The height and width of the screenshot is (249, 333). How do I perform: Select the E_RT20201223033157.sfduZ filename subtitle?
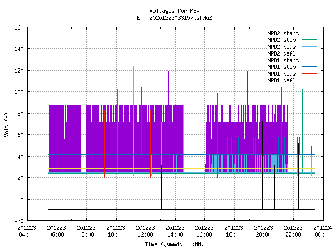coord(174,18)
